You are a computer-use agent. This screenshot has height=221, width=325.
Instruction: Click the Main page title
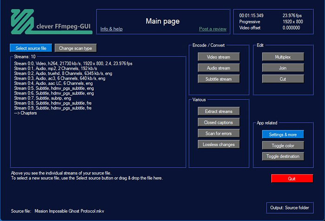tap(162, 21)
